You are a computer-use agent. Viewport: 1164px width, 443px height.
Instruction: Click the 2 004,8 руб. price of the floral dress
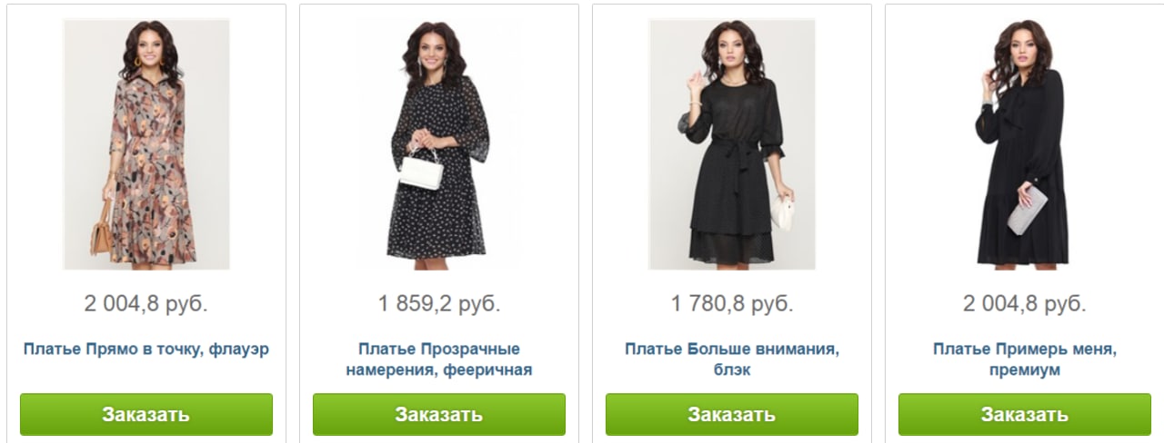click(146, 303)
